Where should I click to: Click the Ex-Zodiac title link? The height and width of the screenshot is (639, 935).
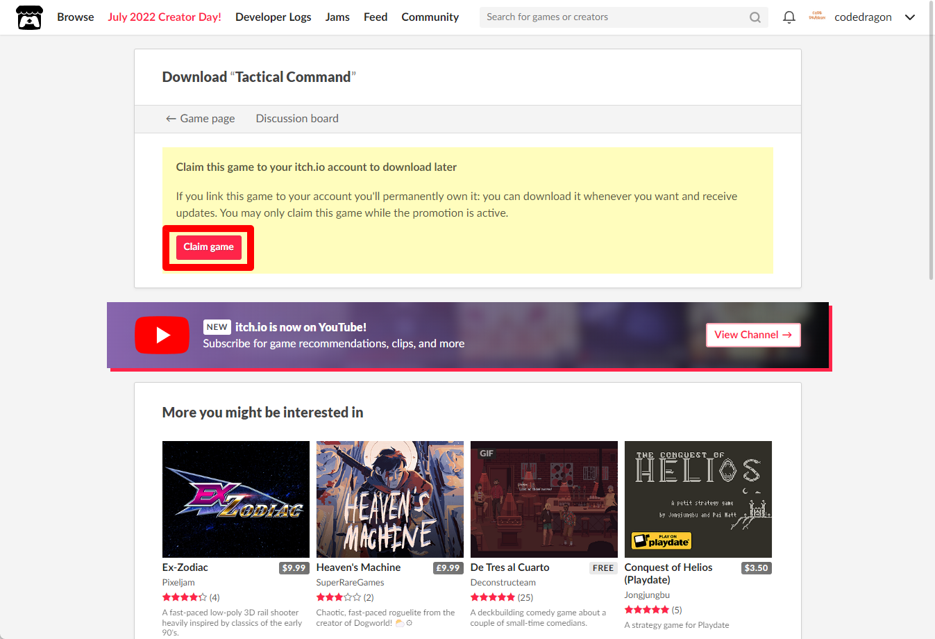[185, 567]
